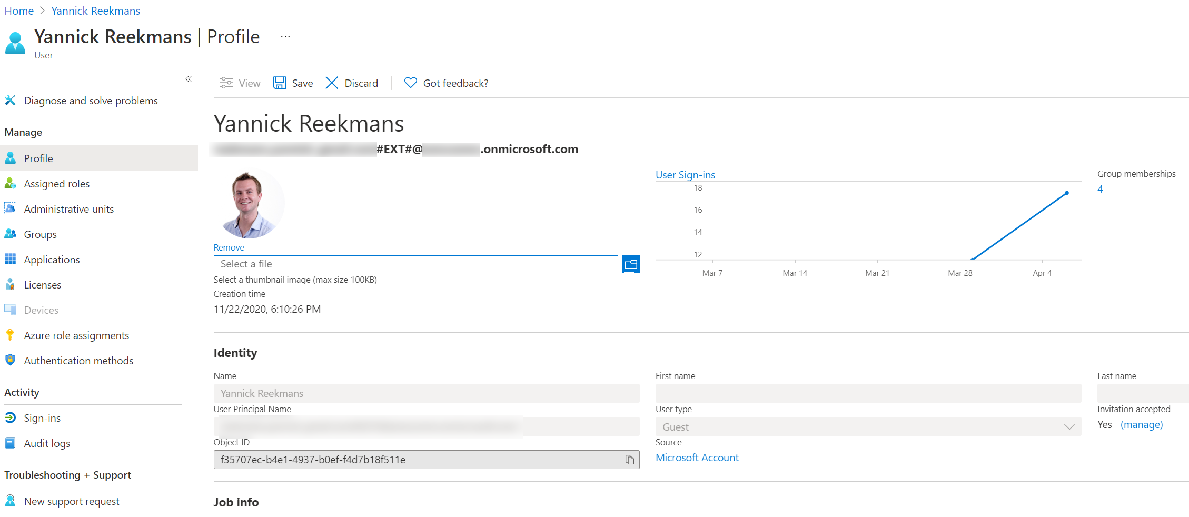The height and width of the screenshot is (517, 1189).
Task: Click the Name field showing Yannick Reekmans
Action: [x=427, y=393]
